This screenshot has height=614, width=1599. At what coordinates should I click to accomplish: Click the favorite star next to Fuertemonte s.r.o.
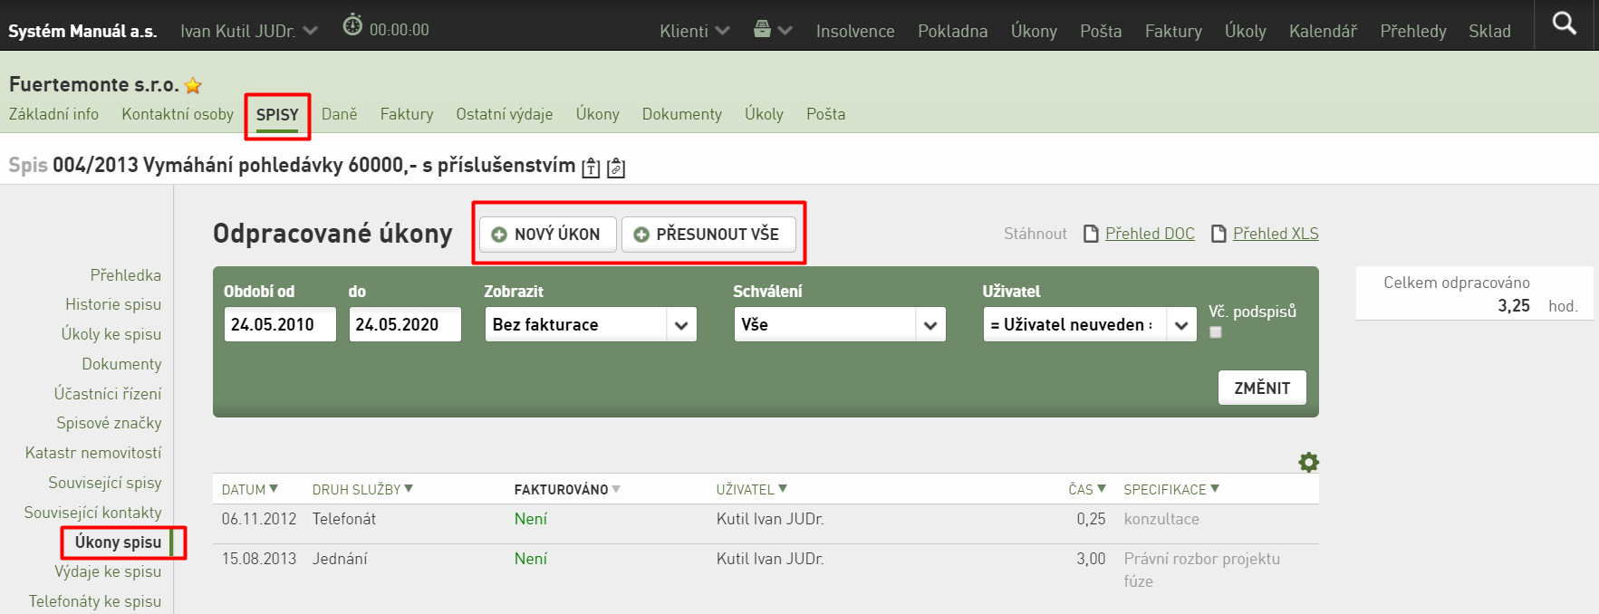[193, 86]
